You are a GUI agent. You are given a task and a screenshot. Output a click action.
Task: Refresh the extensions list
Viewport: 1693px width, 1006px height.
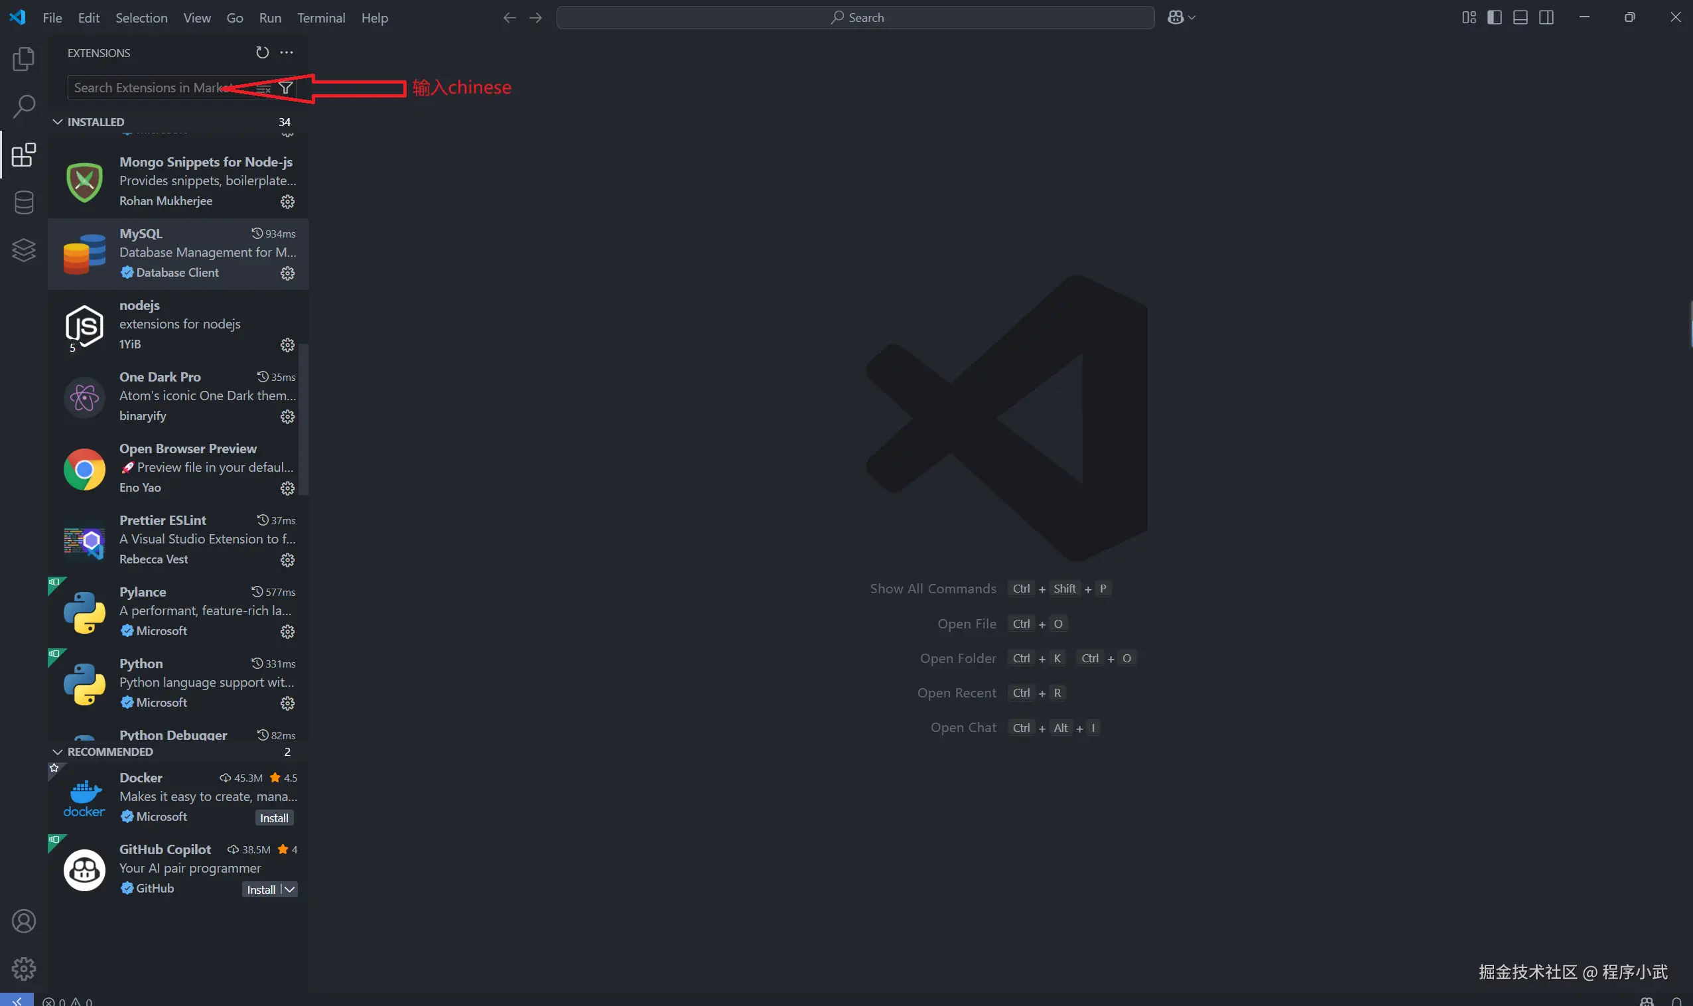coord(262,52)
